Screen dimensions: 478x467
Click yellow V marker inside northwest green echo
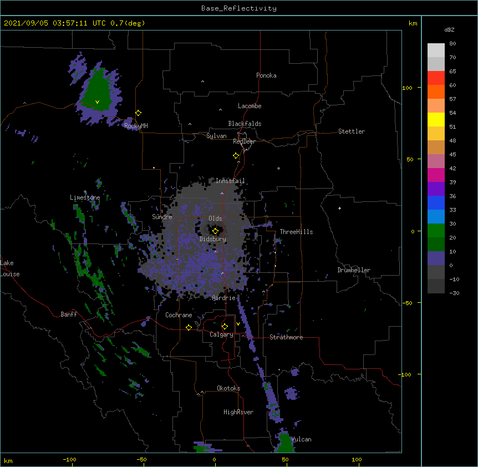coord(97,102)
